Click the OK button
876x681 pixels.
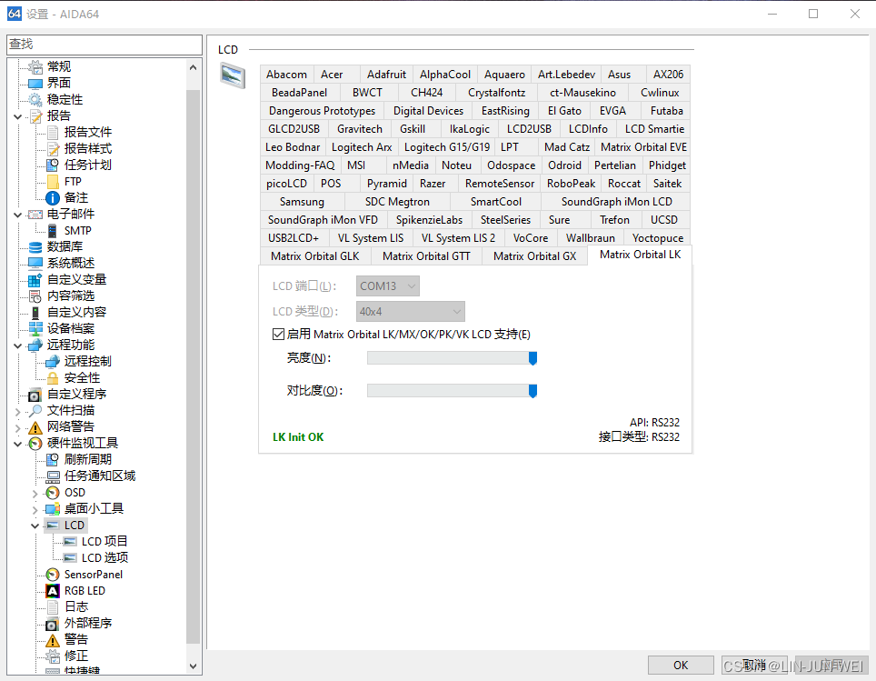tap(681, 666)
